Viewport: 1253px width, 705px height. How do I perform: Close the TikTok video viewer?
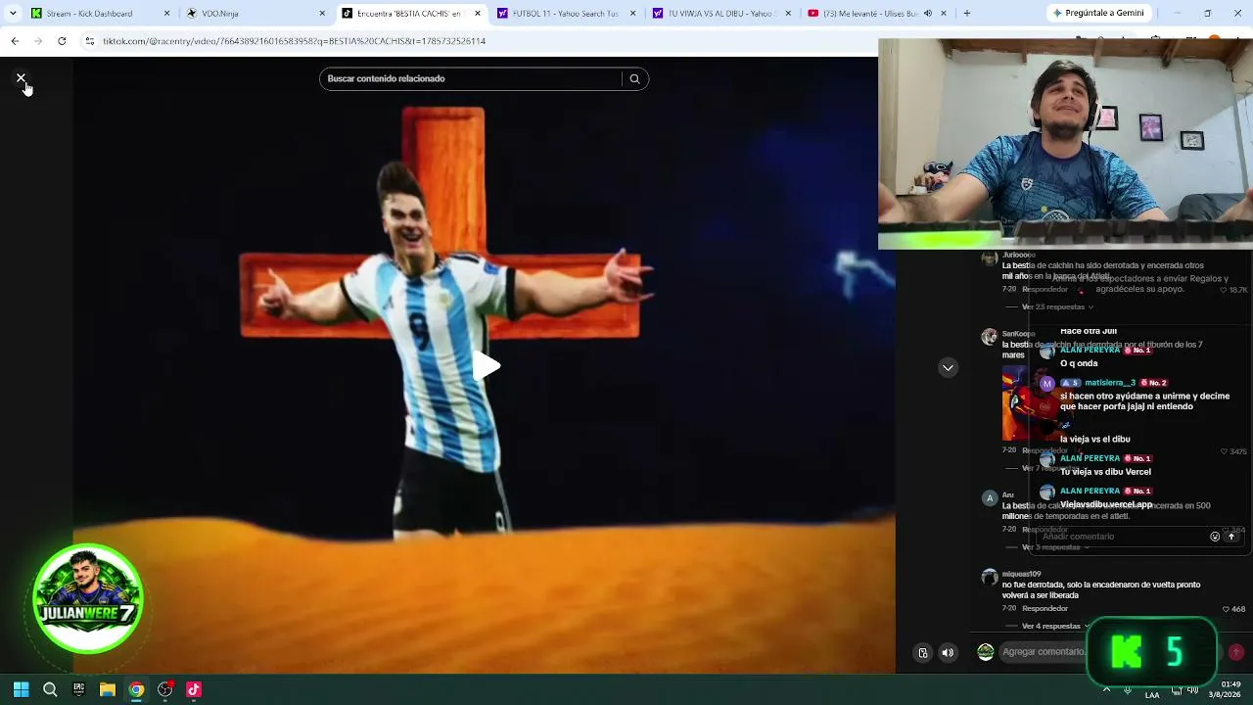click(x=21, y=78)
